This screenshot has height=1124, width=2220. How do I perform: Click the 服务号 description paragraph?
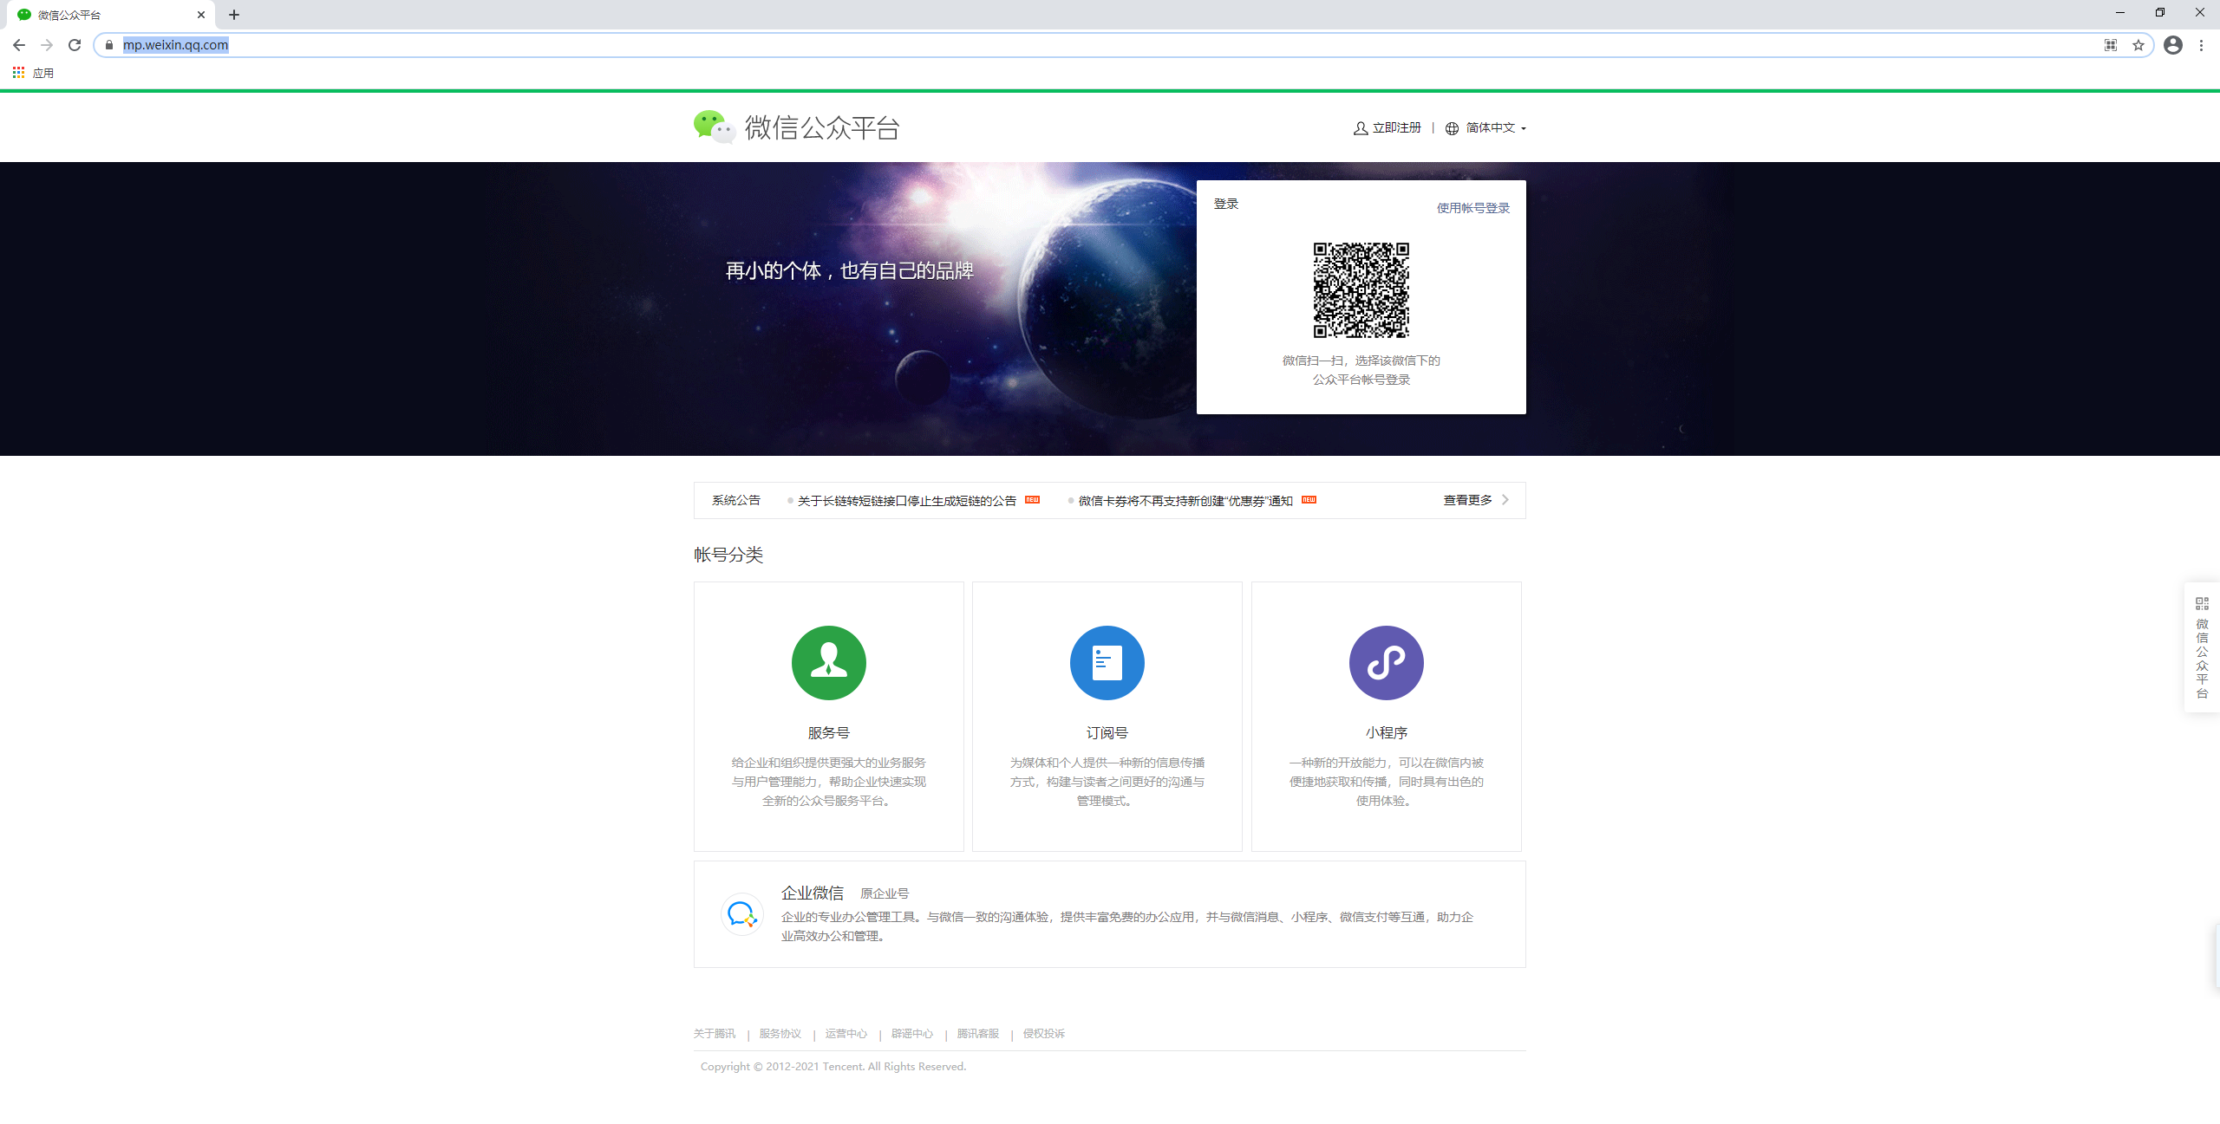pos(828,782)
